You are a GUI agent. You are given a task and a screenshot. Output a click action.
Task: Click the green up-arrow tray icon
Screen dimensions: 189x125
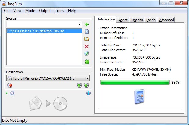pyautogui.click(x=79, y=85)
